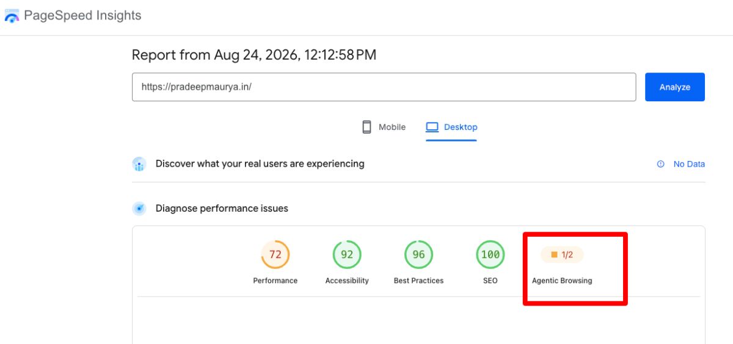Click the Accessibility label

[347, 281]
